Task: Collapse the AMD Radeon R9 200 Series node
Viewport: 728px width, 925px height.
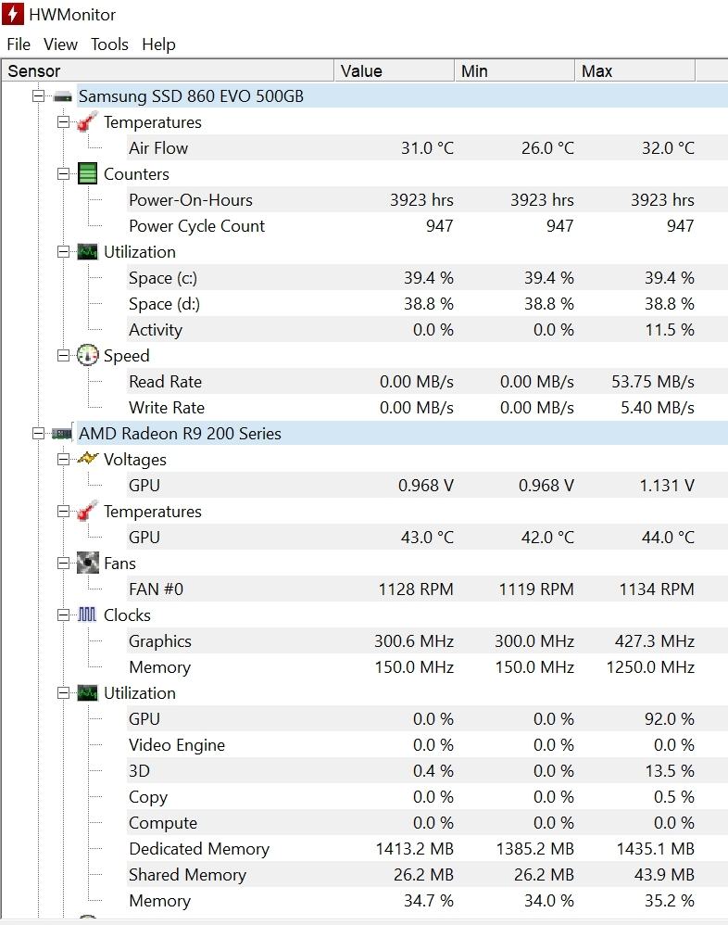Action: [x=38, y=434]
